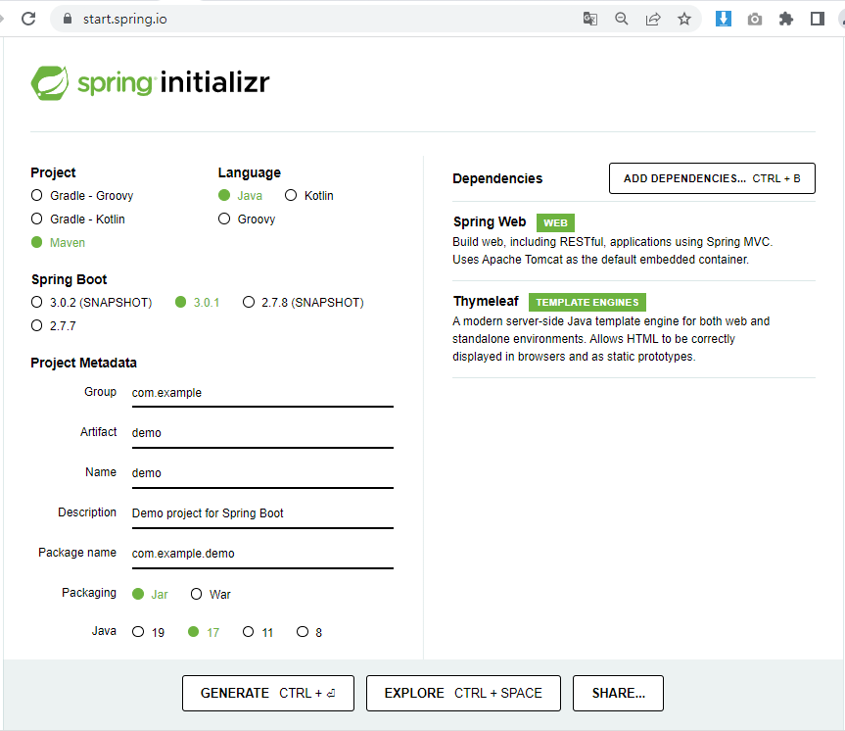Click ADD DEPENDENCIES button

(x=712, y=178)
